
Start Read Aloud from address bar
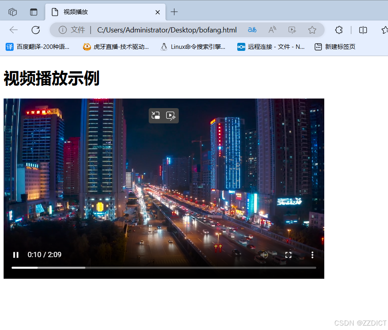(272, 30)
